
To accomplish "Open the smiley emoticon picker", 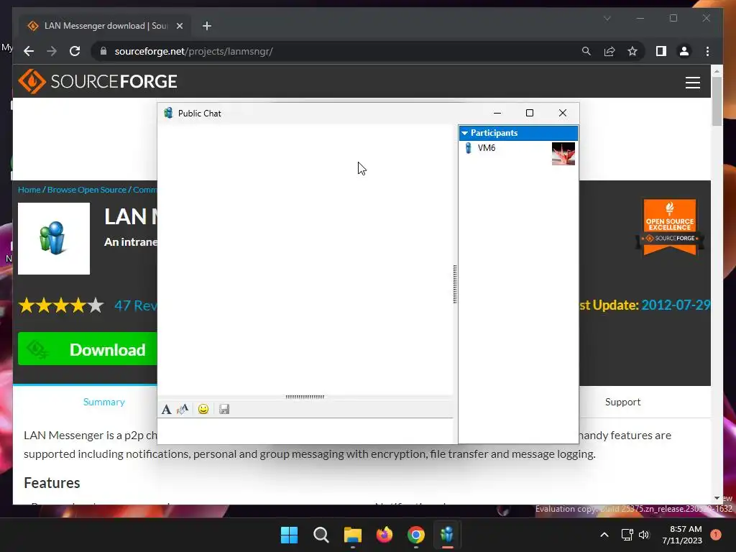I will pyautogui.click(x=203, y=409).
